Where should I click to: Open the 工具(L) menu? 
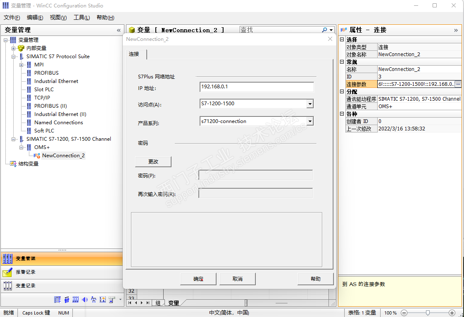82,18
